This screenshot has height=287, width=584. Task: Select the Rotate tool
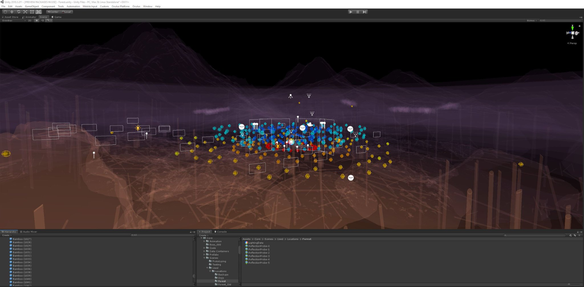(19, 12)
